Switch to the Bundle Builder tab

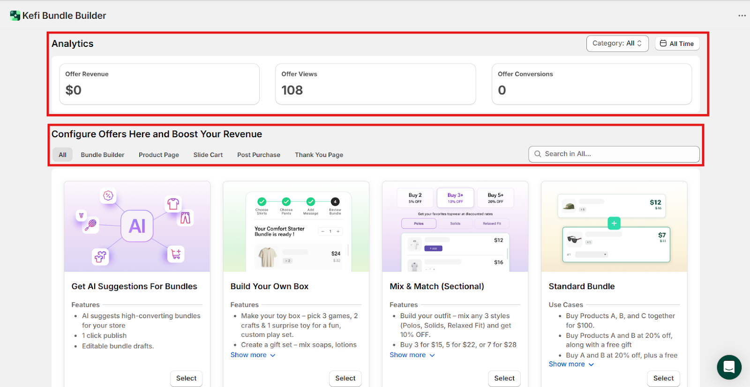(x=102, y=155)
